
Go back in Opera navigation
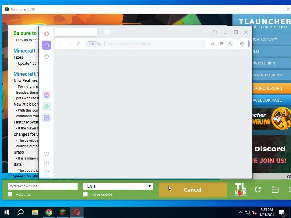click(x=60, y=44)
